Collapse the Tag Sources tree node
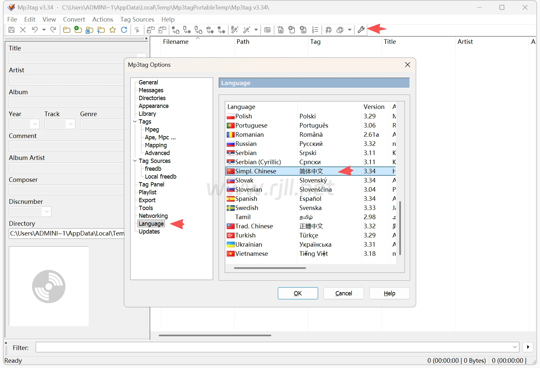This screenshot has width=540, height=368. 135,161
